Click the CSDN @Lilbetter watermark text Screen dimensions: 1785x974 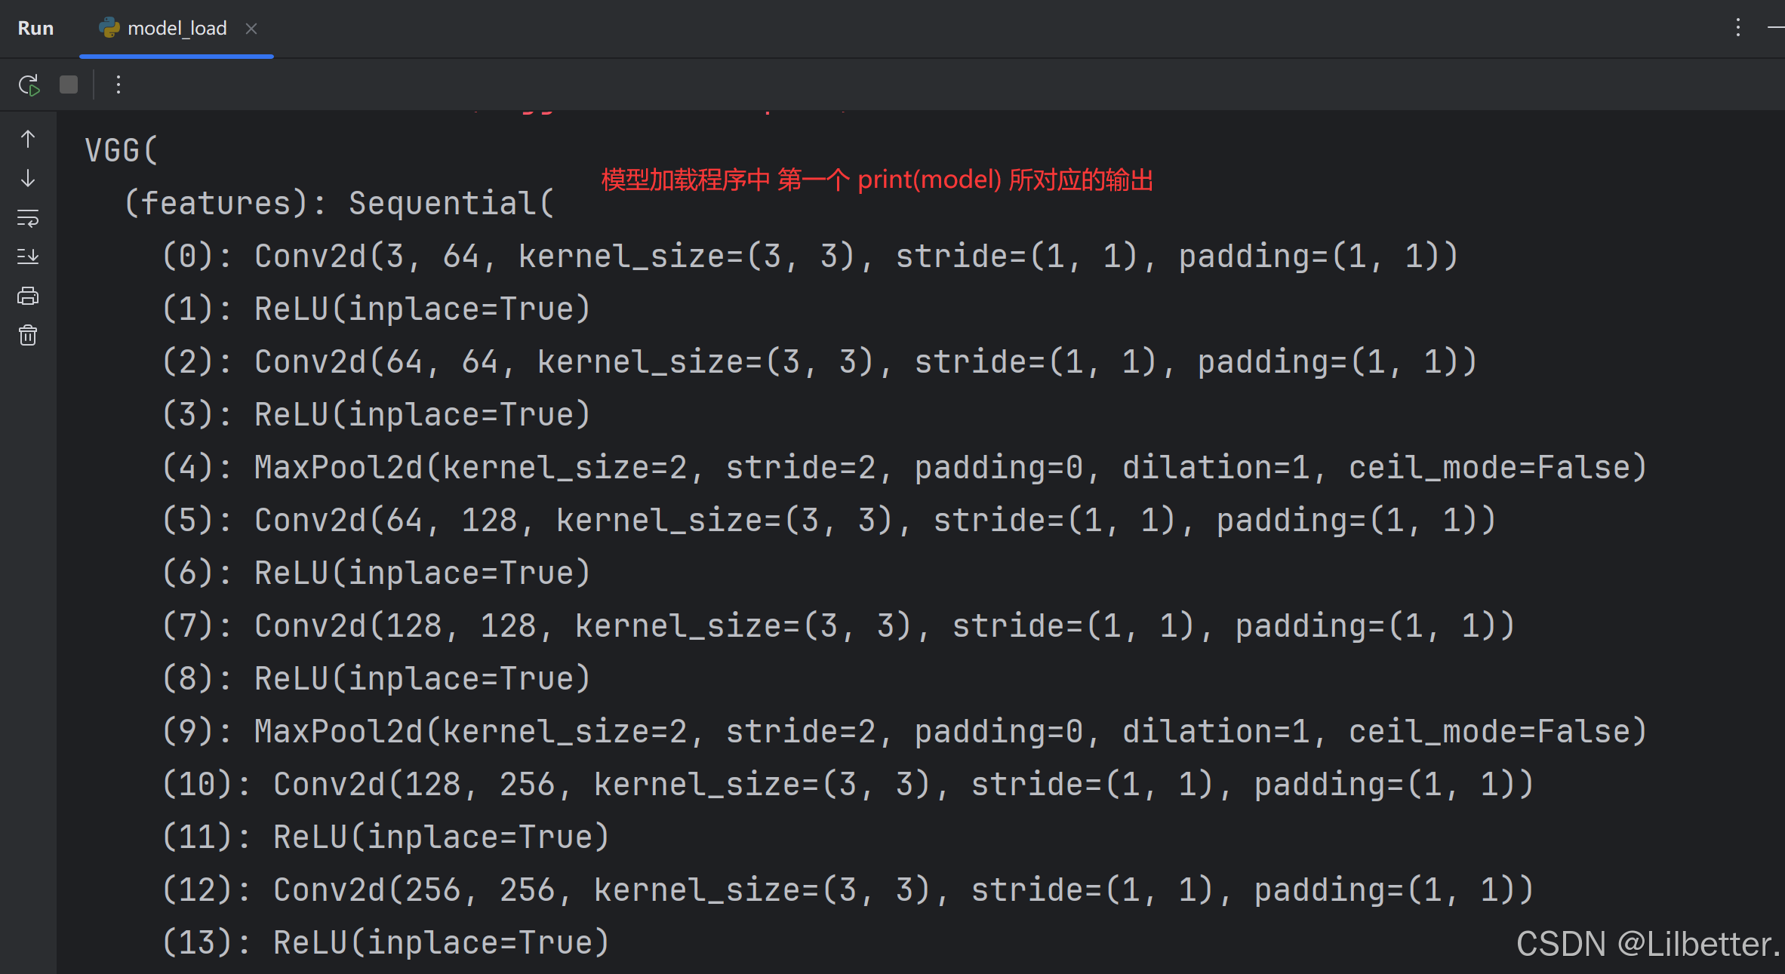pos(1647,944)
